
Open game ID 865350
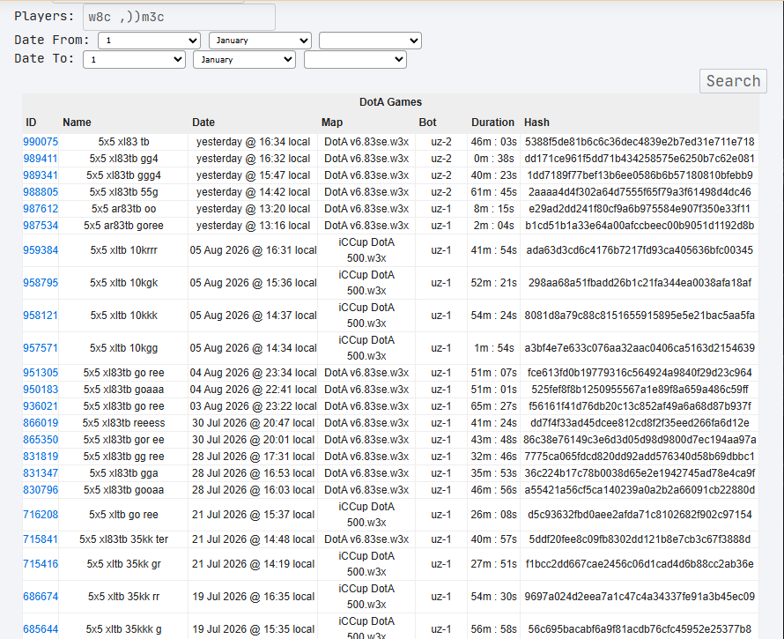tap(41, 440)
